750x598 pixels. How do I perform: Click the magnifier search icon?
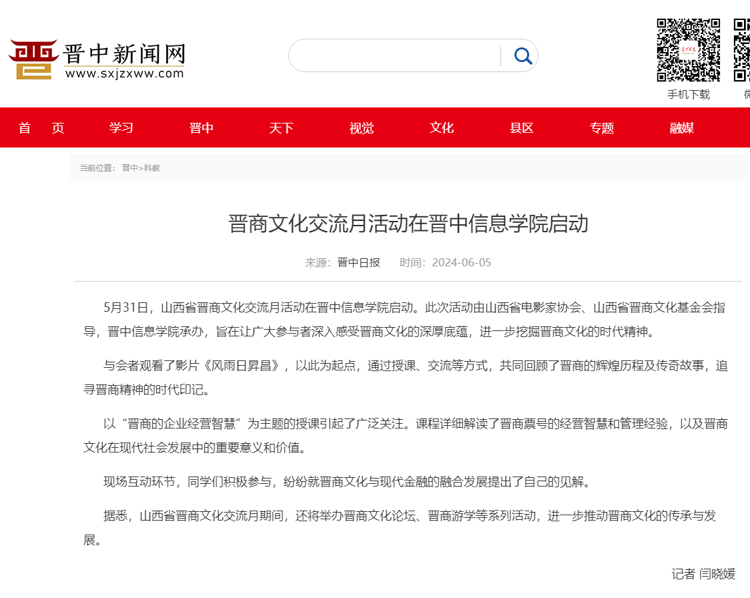[x=523, y=56]
